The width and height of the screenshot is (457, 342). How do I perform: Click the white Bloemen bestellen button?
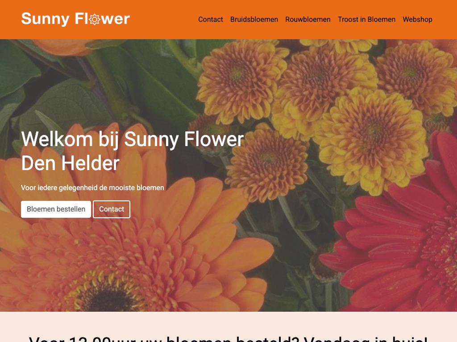click(56, 209)
